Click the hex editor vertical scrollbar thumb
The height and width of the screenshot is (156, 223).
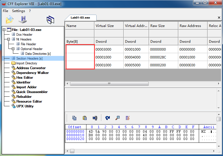(218, 119)
